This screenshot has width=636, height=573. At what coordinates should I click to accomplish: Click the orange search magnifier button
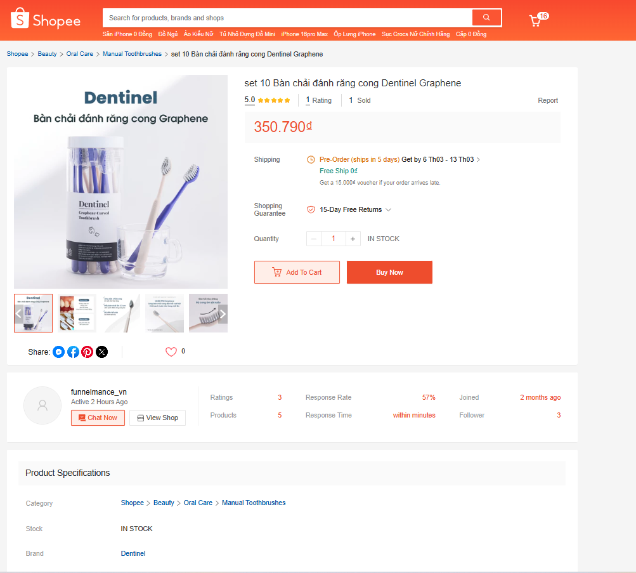point(486,18)
